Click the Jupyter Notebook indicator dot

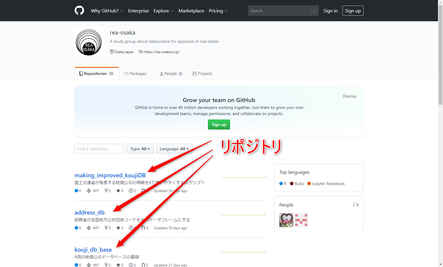tap(309, 183)
